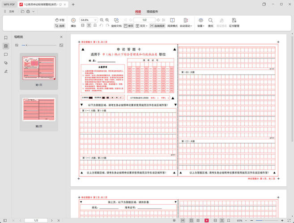
Task: Click the 查找 search icon
Action: click(210, 21)
